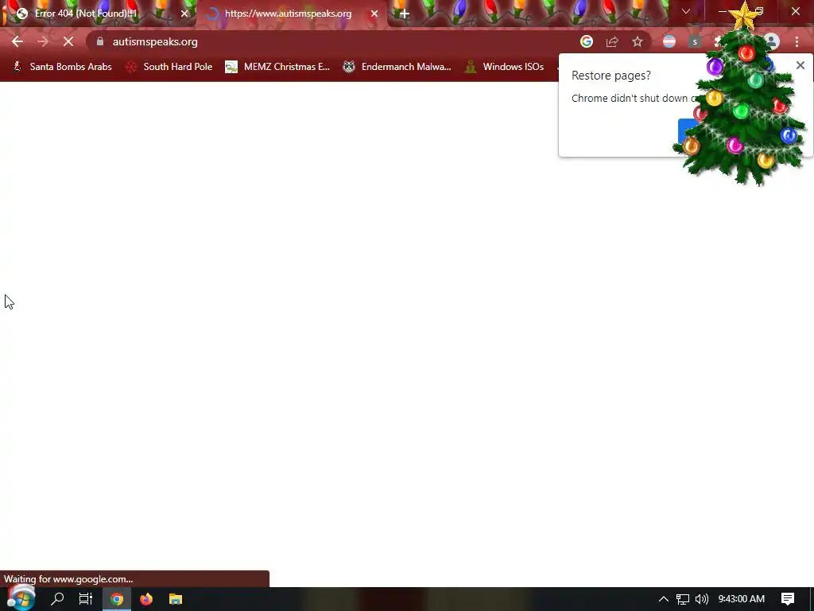Open a new tab with the plus button
The image size is (814, 611).
pyautogui.click(x=405, y=14)
